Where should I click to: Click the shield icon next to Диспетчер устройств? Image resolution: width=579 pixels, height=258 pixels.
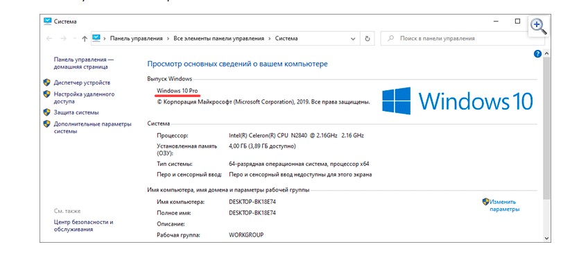(46, 83)
